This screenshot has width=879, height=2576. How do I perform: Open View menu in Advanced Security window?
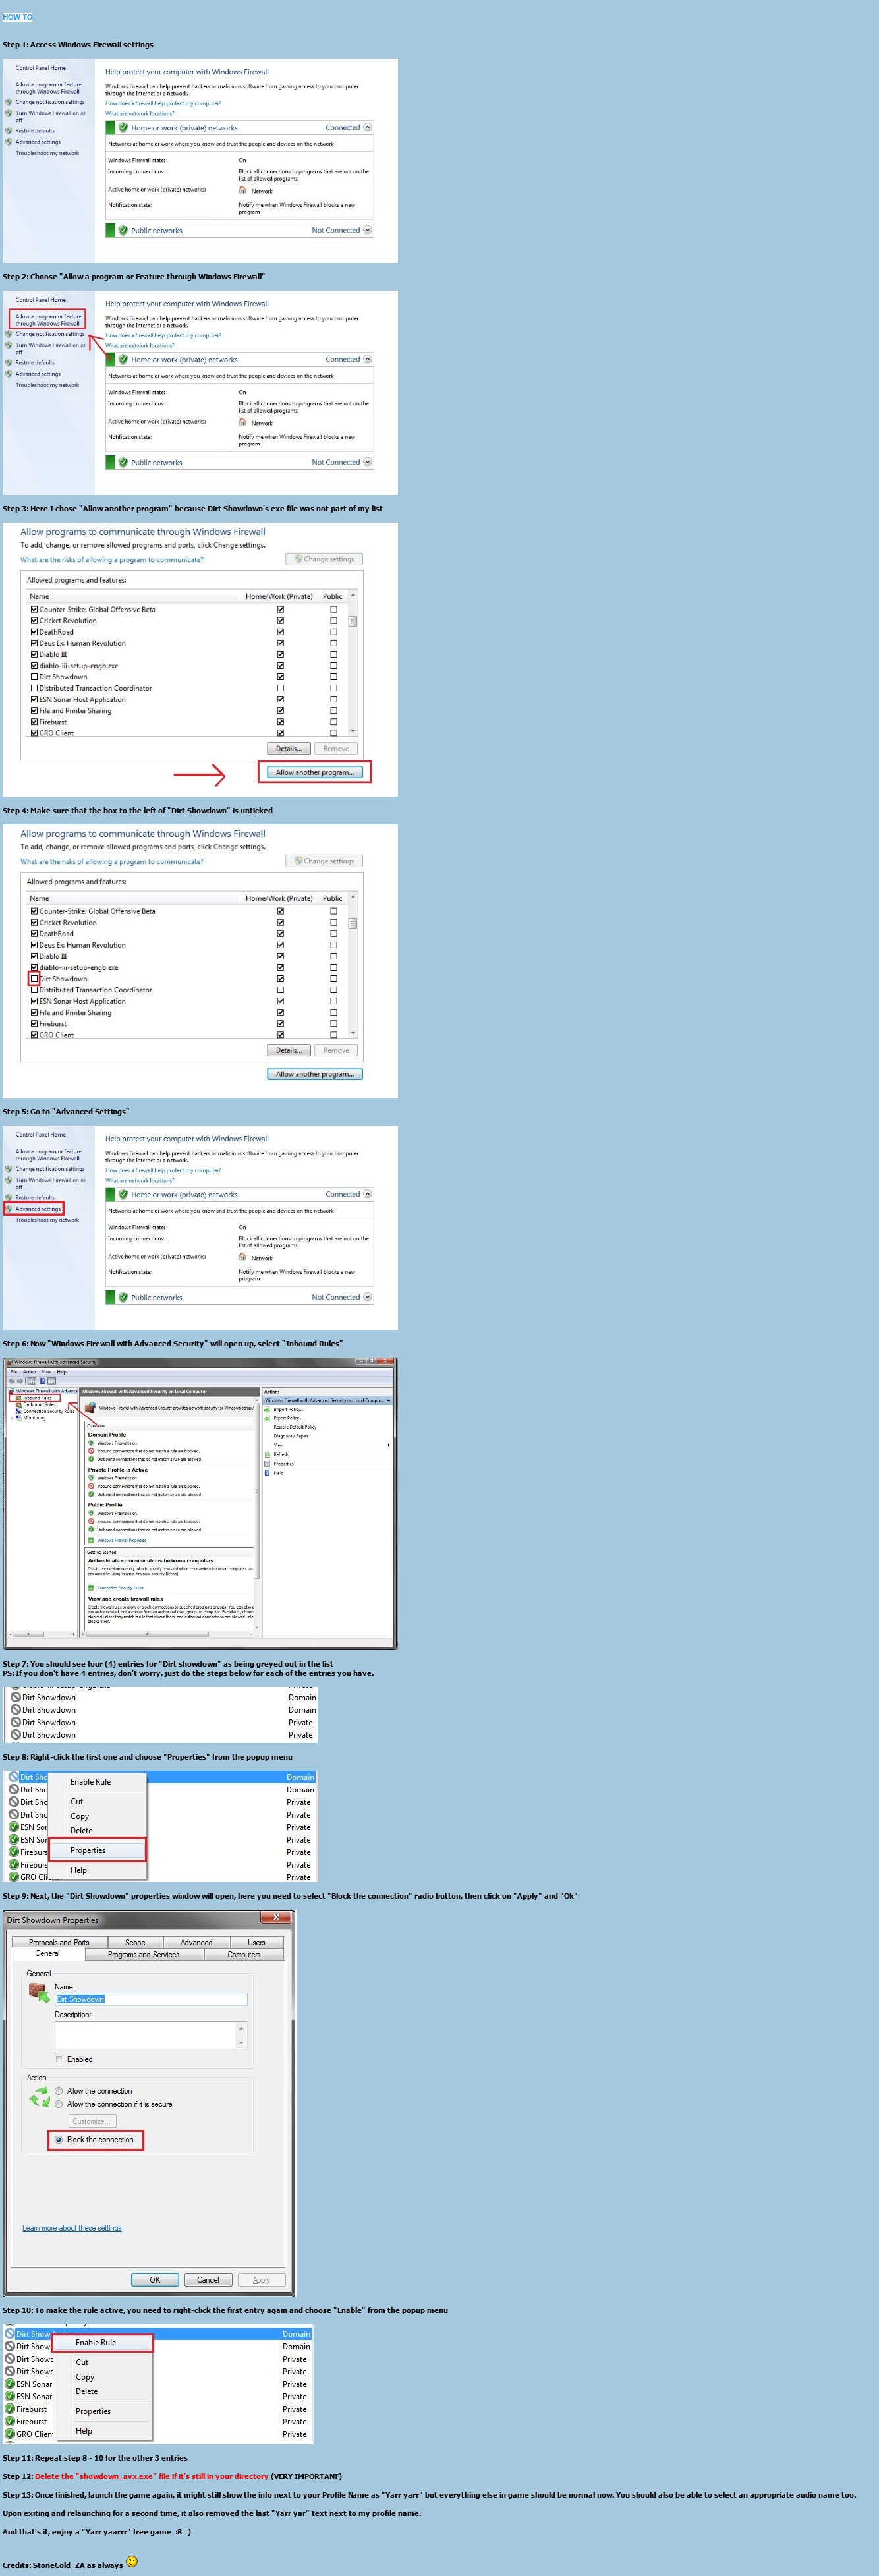tap(46, 1372)
